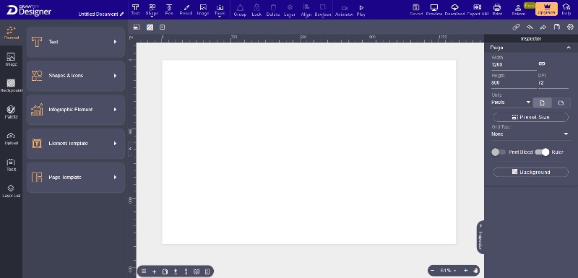
Task: Click the Print icon
Action: (x=497, y=10)
